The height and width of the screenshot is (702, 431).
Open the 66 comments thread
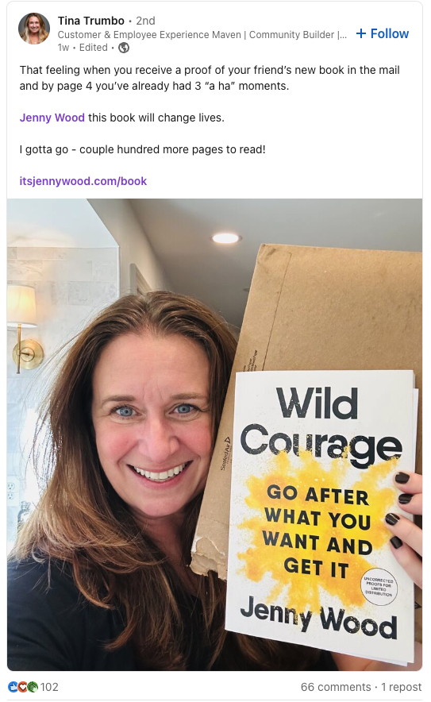click(x=336, y=687)
